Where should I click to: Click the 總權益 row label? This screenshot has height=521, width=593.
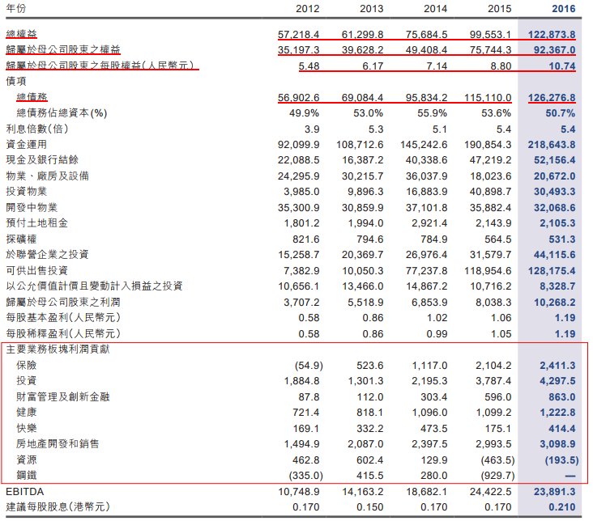(21, 35)
